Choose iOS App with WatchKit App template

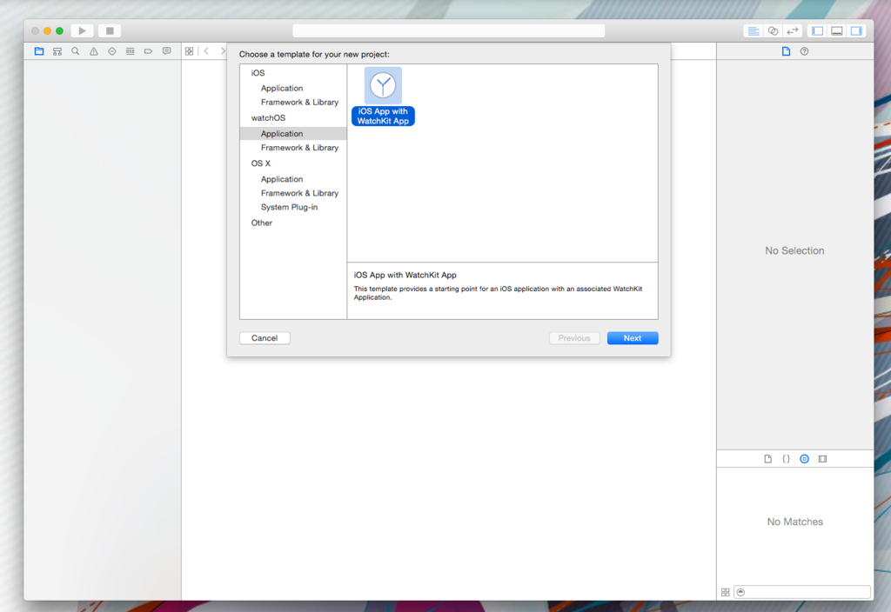383,96
